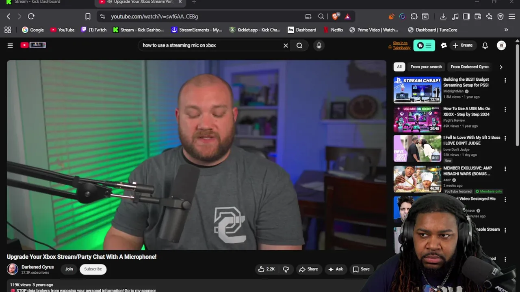The height and width of the screenshot is (292, 520).
Task: Open Darkened Cyrus channel avatar
Action: tap(13, 269)
